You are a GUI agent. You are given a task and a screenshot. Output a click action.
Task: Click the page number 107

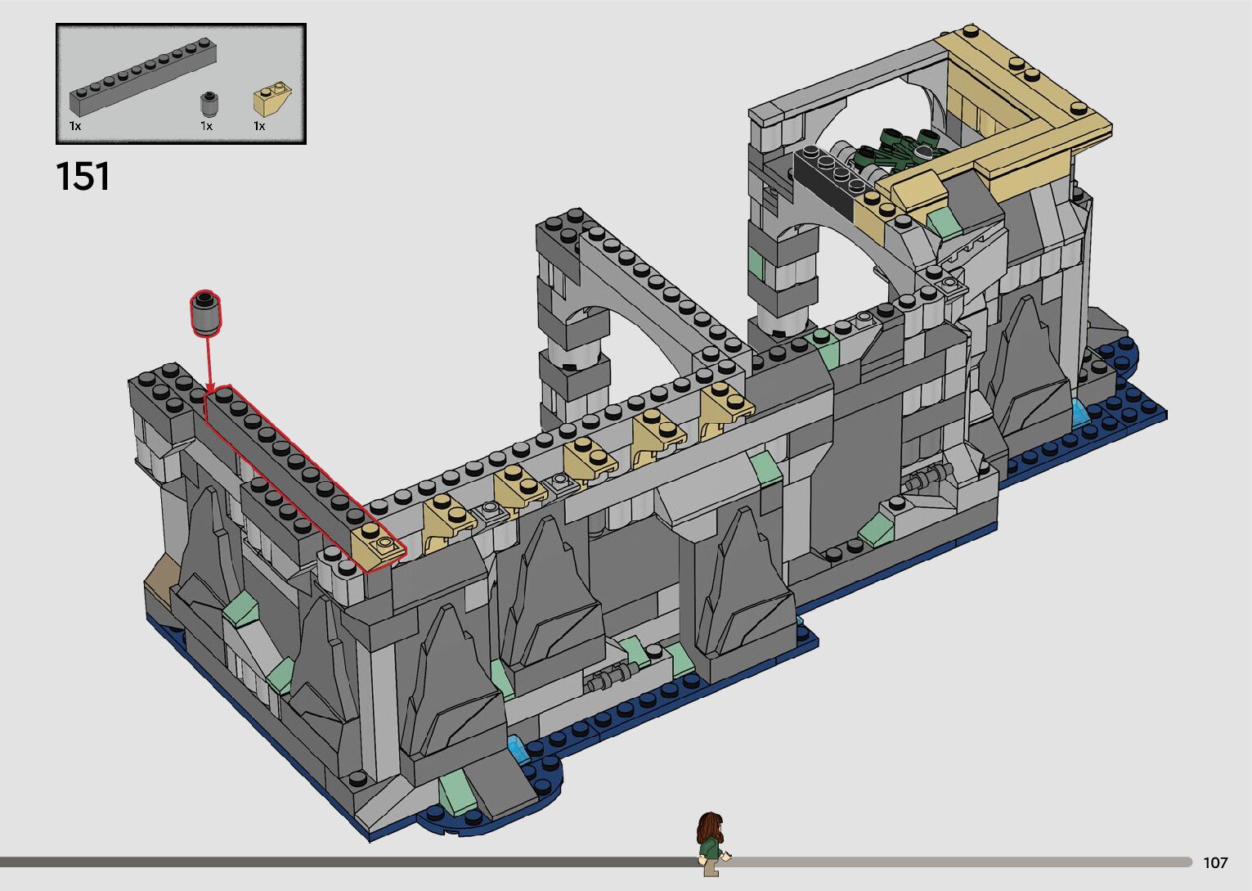pyautogui.click(x=1215, y=862)
